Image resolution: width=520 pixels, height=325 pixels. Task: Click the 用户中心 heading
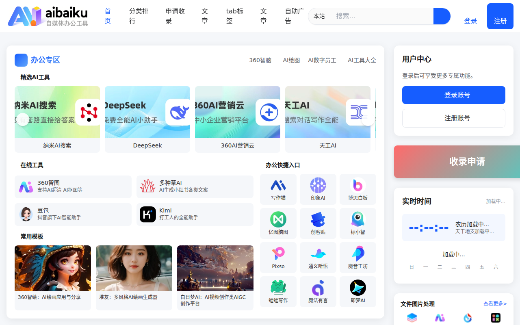(x=417, y=59)
